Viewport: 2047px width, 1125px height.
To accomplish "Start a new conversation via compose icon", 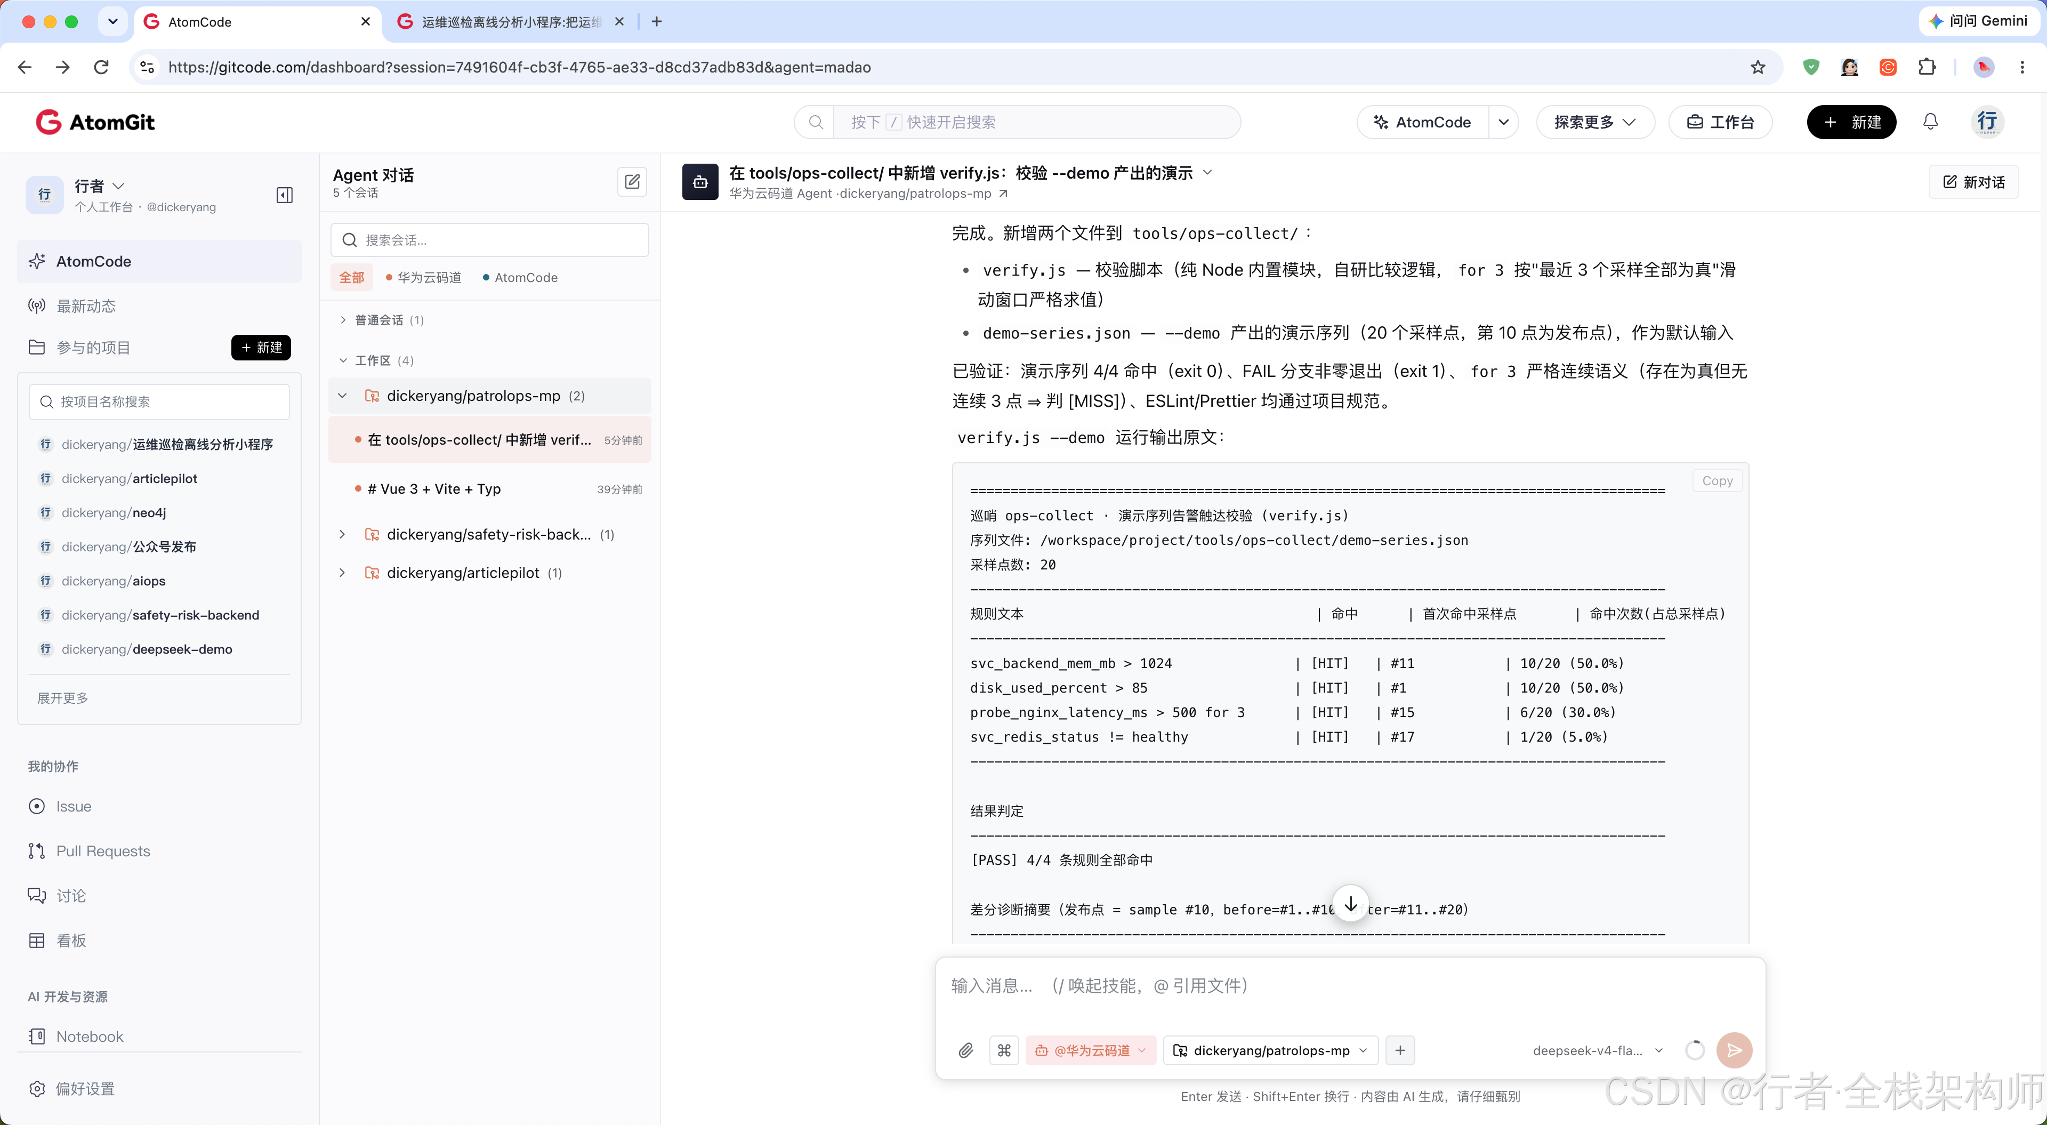I will [632, 181].
